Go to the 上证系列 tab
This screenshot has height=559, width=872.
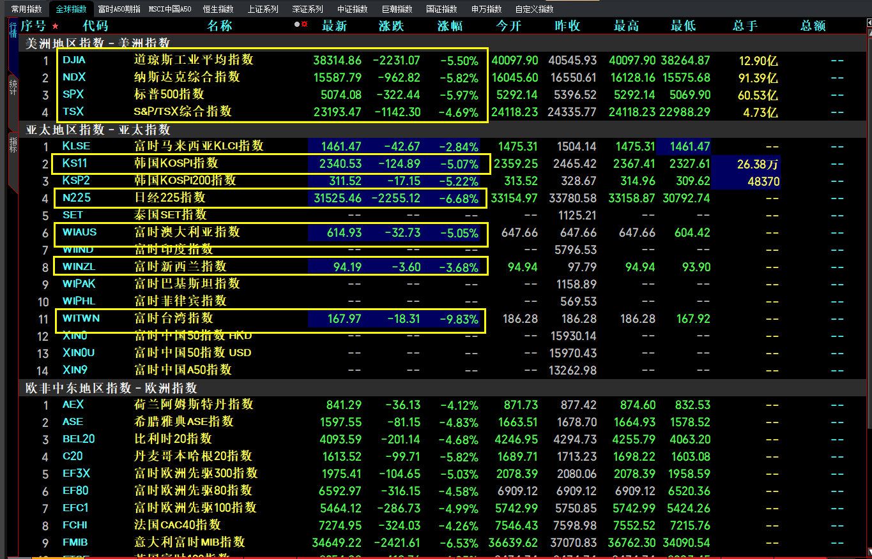(x=263, y=9)
